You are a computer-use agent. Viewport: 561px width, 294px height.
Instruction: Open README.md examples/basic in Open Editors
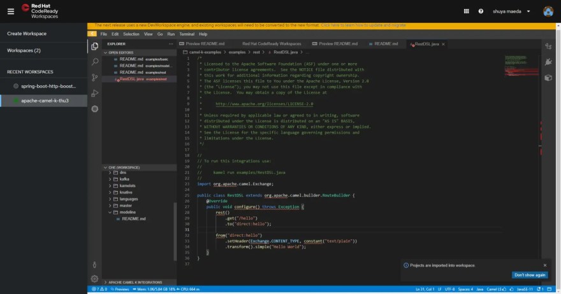coord(139,59)
